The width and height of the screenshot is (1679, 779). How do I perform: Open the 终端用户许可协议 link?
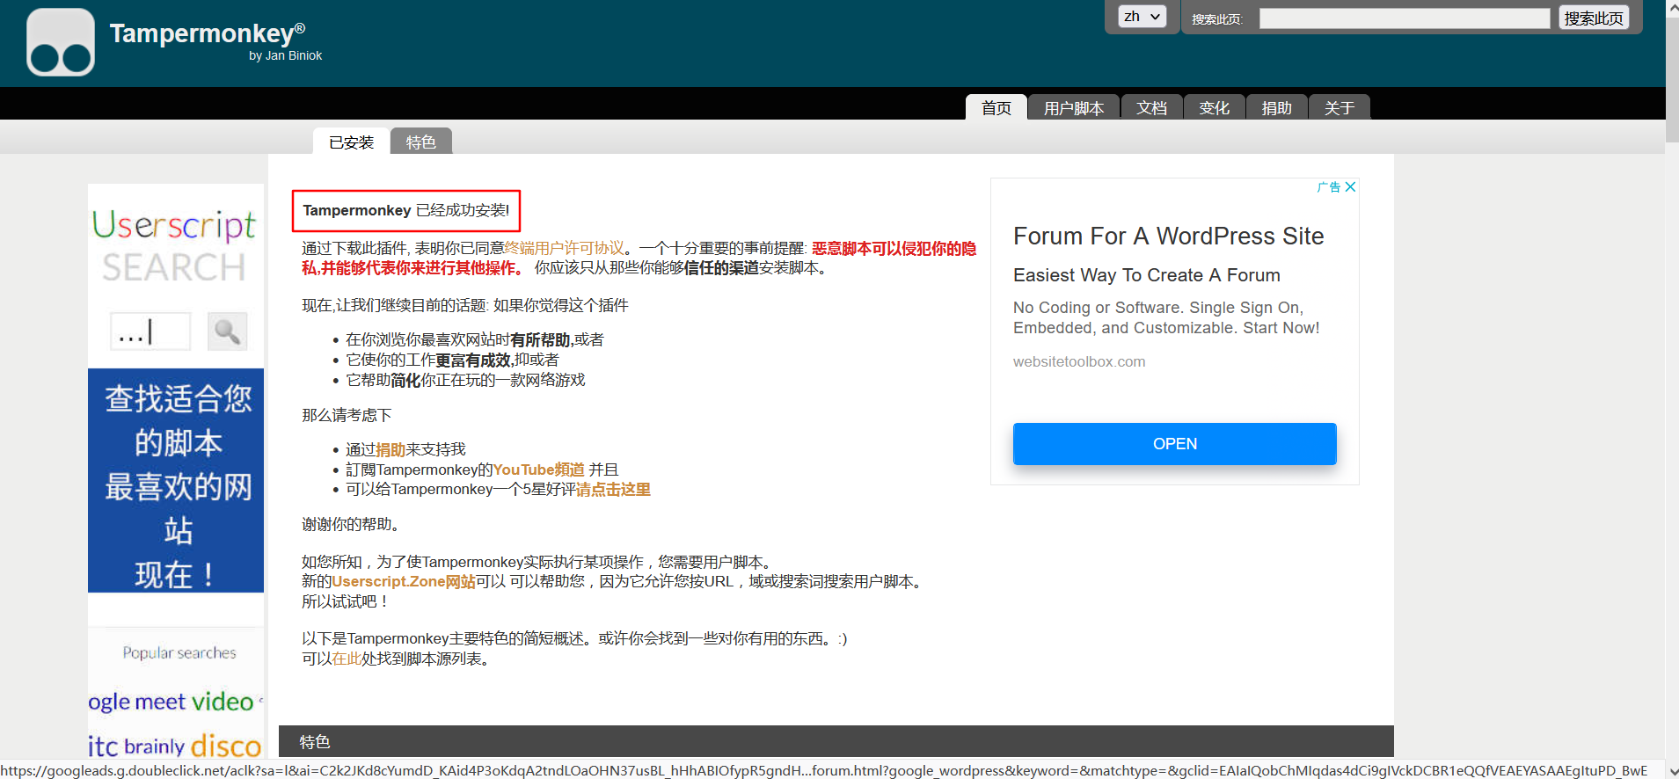[x=565, y=248]
